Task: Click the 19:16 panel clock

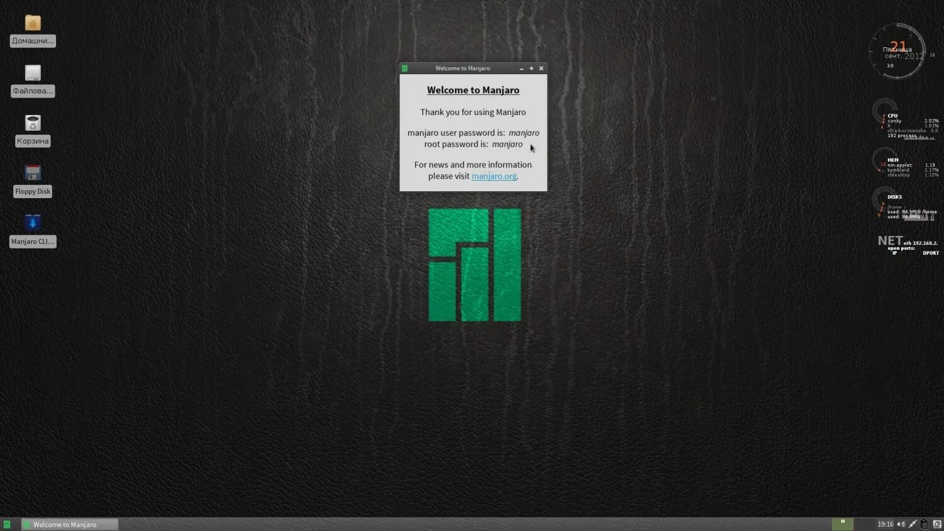Action: click(885, 524)
